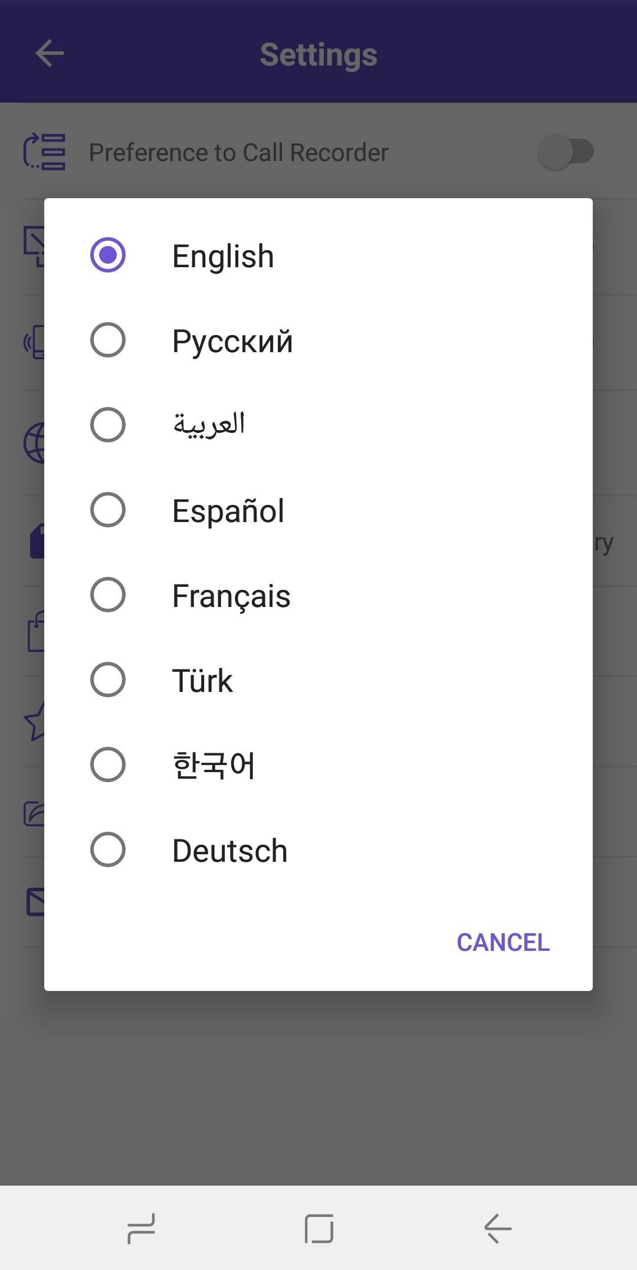Select Français radio button
This screenshot has width=637, height=1270.
click(108, 595)
